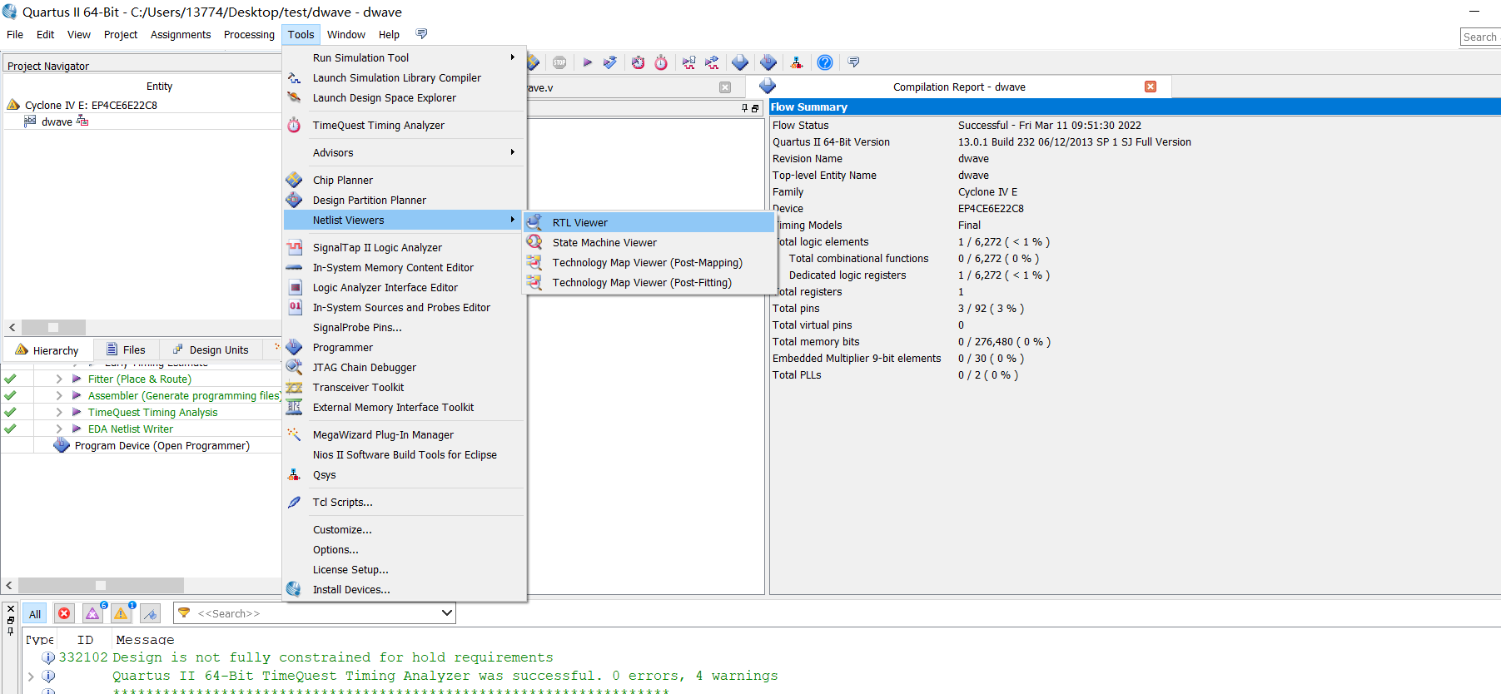This screenshot has height=694, width=1501.
Task: Open MegaWizard Plug-In Manager
Action: 405,434
